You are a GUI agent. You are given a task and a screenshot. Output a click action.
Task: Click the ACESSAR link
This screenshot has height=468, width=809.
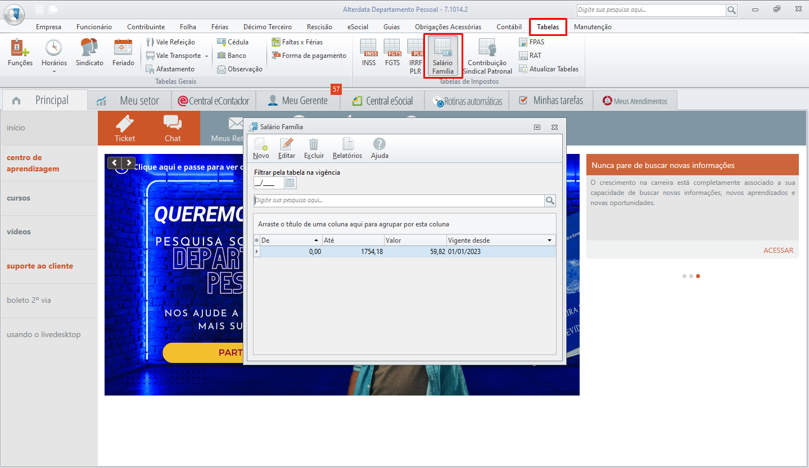point(779,251)
